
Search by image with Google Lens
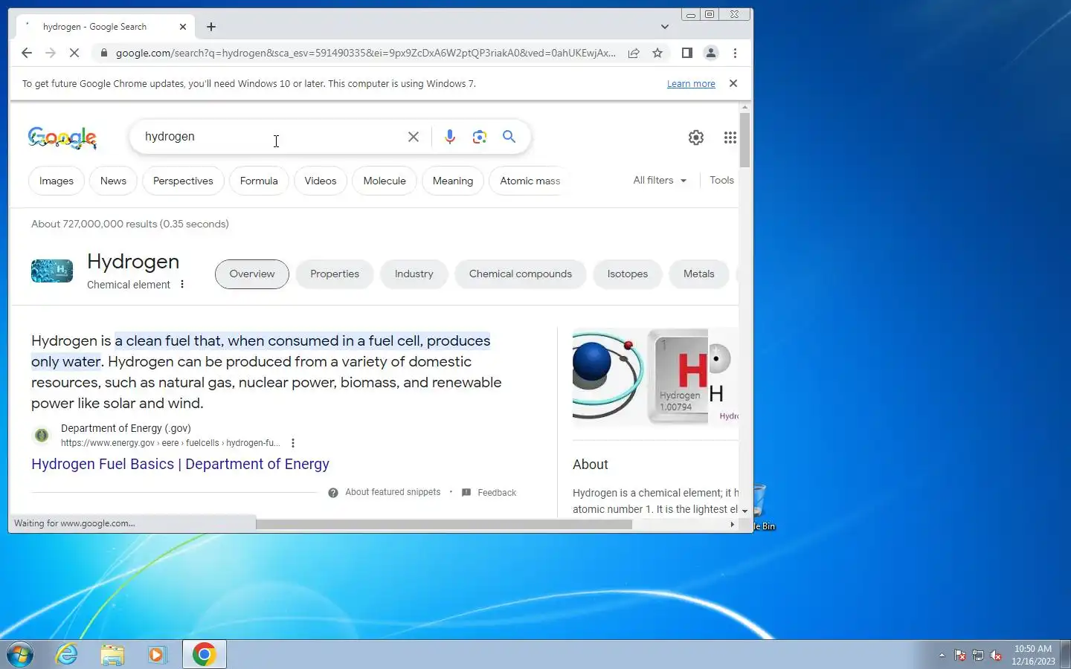point(480,137)
